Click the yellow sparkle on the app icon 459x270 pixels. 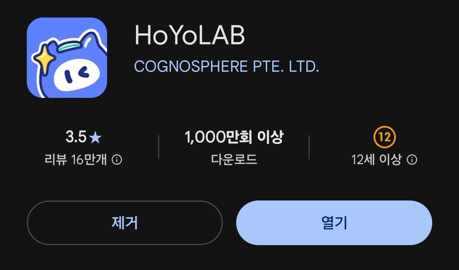click(44, 59)
